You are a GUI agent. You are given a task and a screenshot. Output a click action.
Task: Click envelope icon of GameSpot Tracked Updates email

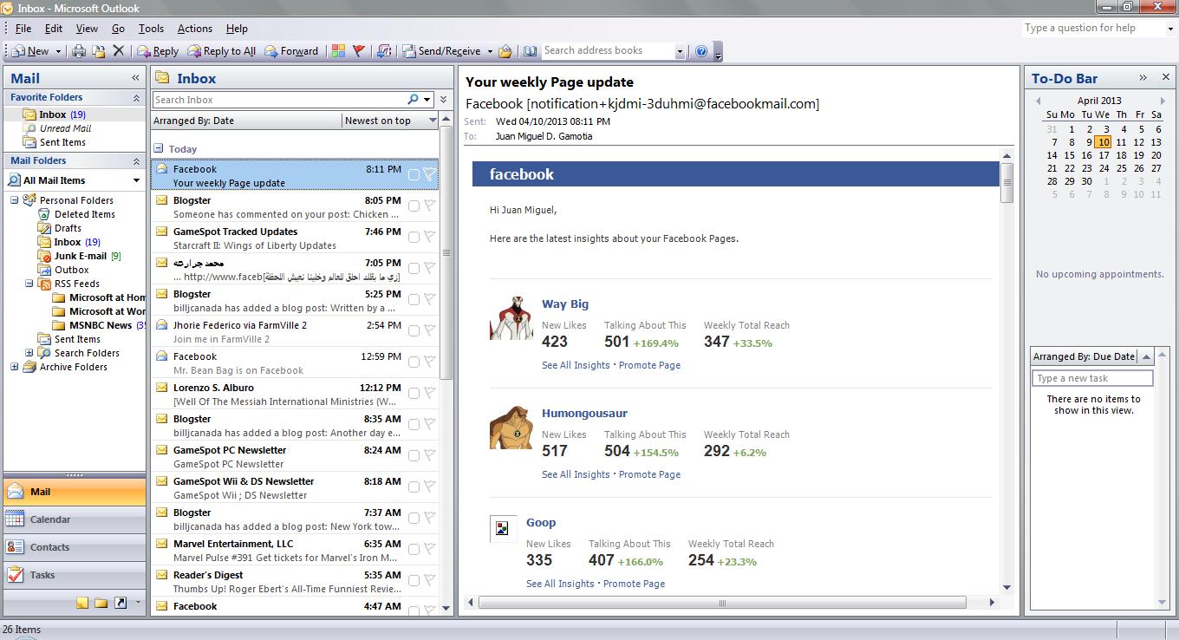[x=161, y=232]
